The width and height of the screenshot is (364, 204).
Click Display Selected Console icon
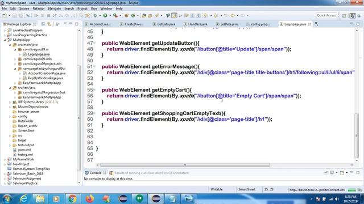pos(332,173)
